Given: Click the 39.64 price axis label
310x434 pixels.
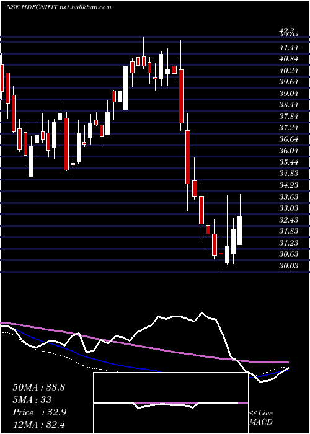Looking at the screenshot, I should 289,82.
